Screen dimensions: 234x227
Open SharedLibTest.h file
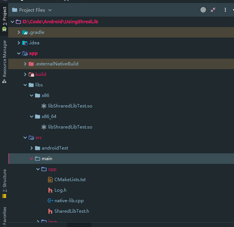pyautogui.click(x=72, y=211)
